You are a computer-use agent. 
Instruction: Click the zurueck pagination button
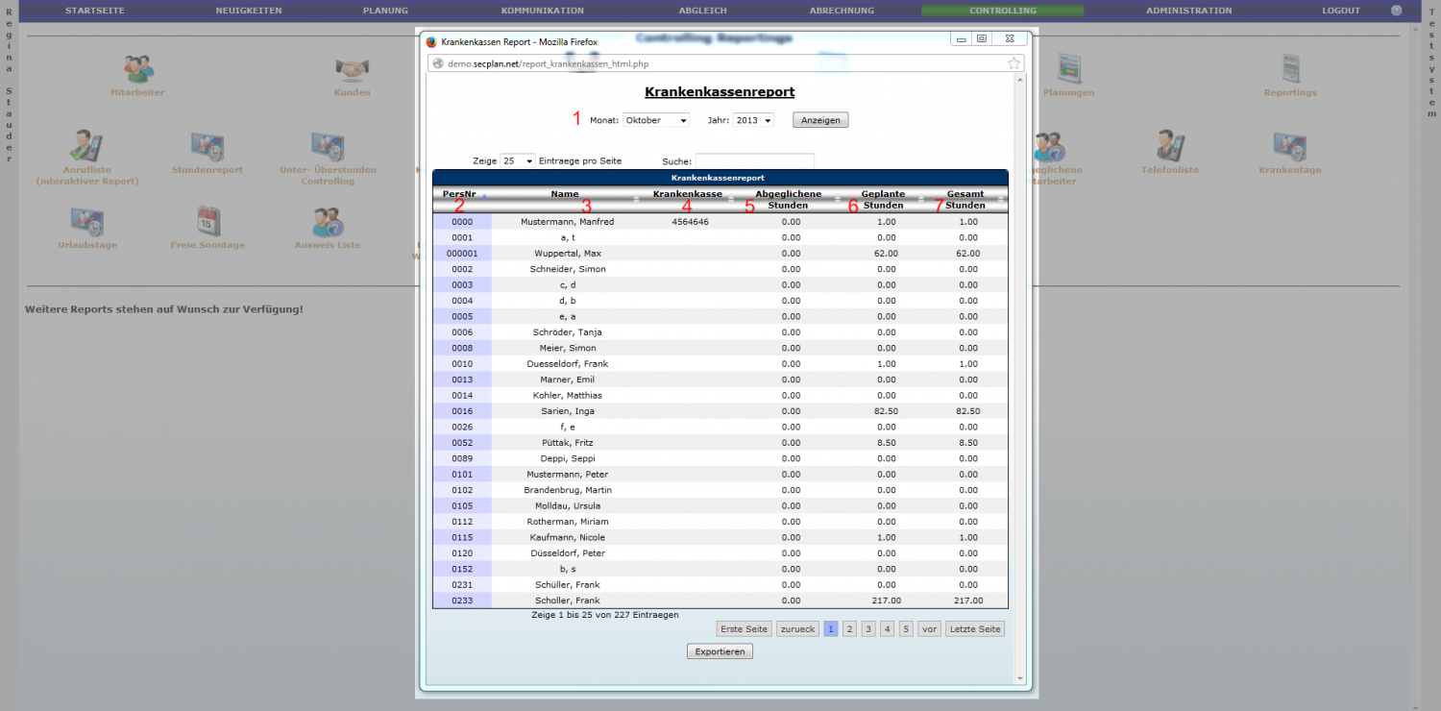coord(797,629)
